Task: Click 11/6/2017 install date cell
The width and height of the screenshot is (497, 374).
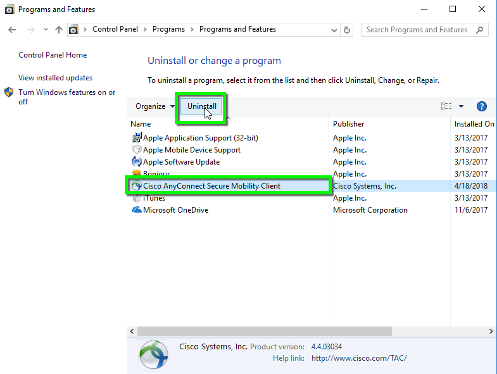Action: pyautogui.click(x=470, y=210)
